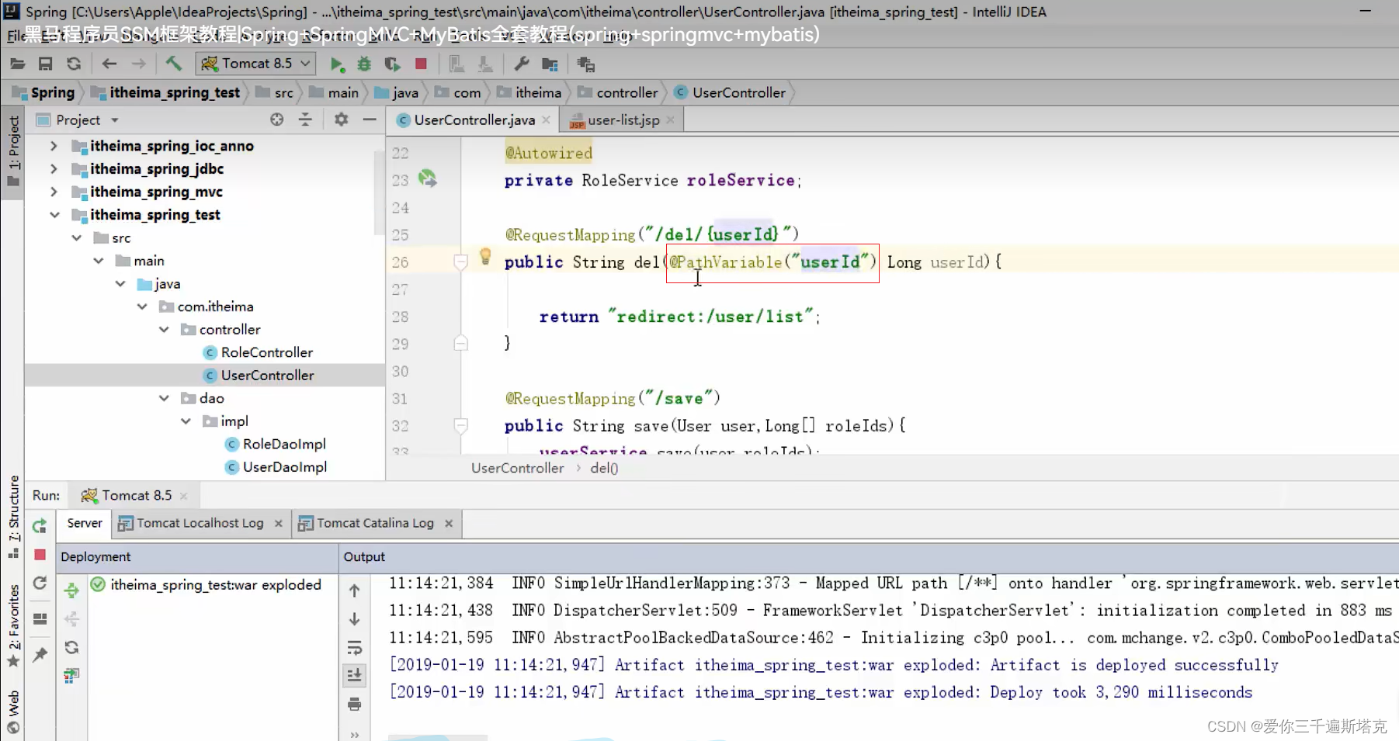Collapse all nodes icon in Project panel

[x=305, y=119]
